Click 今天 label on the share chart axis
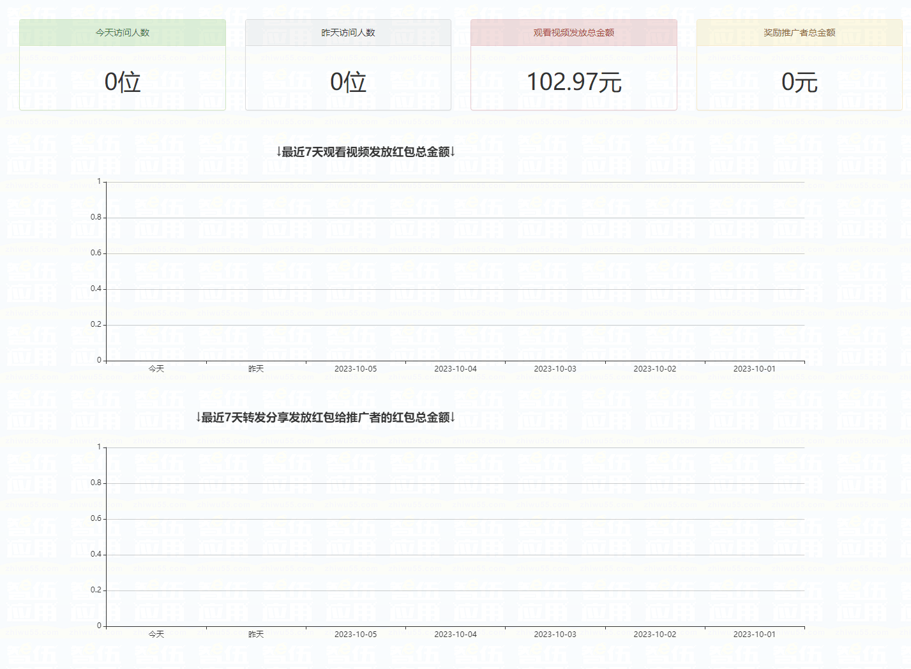Image resolution: width=911 pixels, height=669 pixels. (156, 635)
